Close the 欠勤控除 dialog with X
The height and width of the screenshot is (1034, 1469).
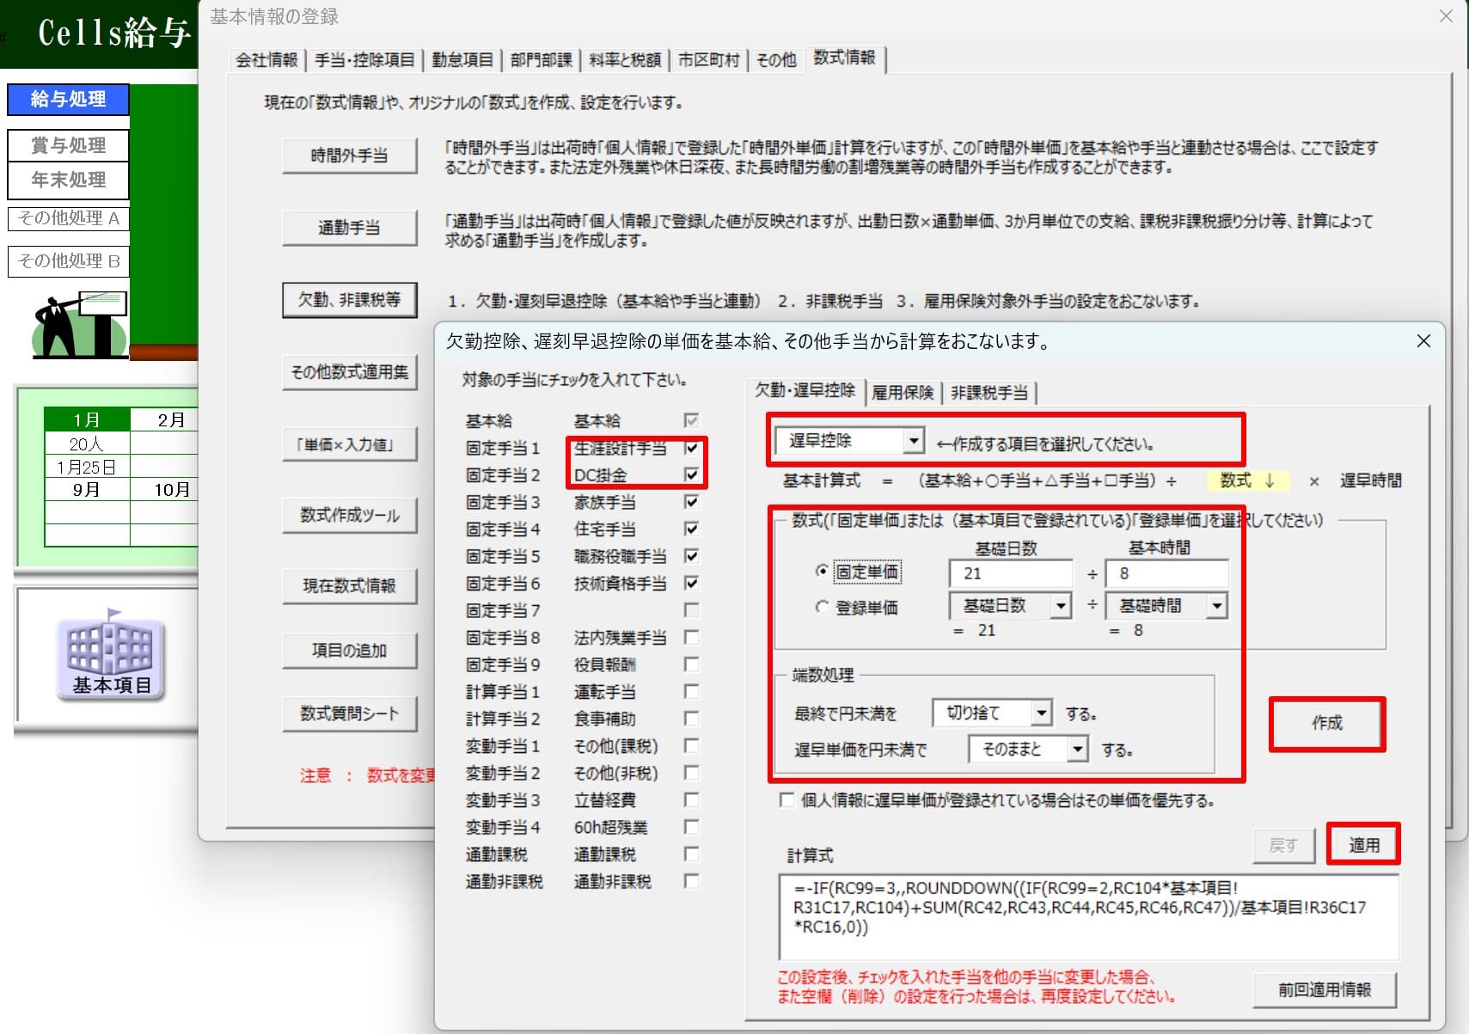click(1423, 341)
